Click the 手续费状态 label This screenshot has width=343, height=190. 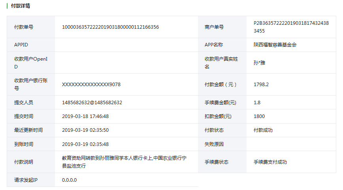(x=216, y=162)
